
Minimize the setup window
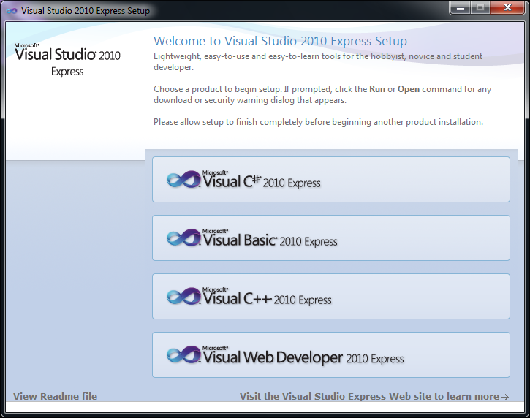pos(460,8)
